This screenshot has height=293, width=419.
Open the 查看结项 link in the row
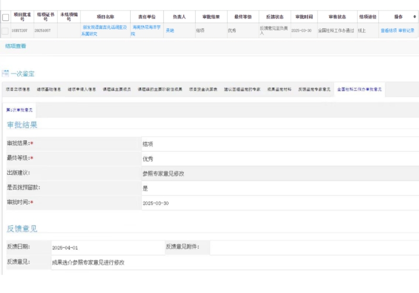point(389,30)
